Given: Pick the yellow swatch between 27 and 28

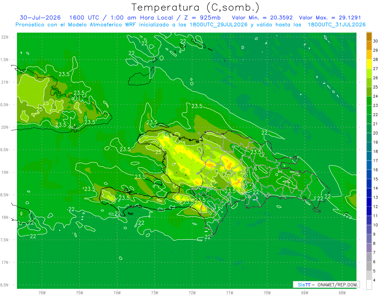Looking at the screenshot, I should pos(369,64).
